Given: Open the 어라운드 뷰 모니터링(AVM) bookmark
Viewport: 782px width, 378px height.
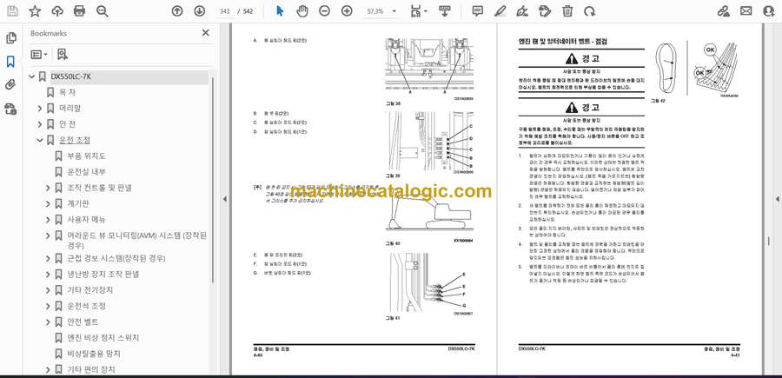Looking at the screenshot, I should [136, 240].
